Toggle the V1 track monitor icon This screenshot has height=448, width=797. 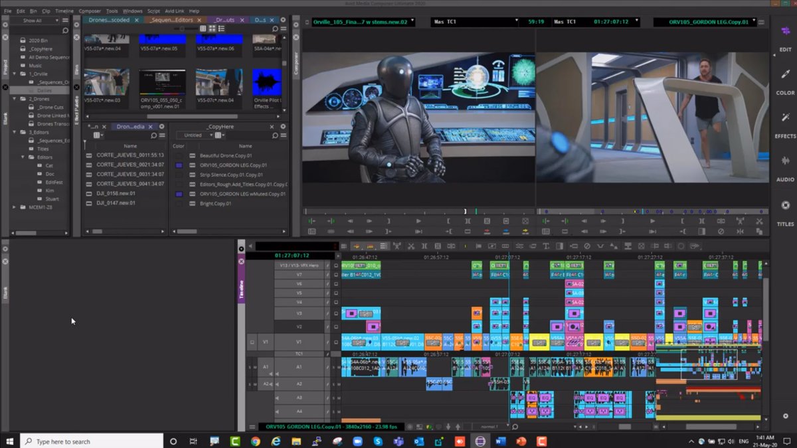335,342
